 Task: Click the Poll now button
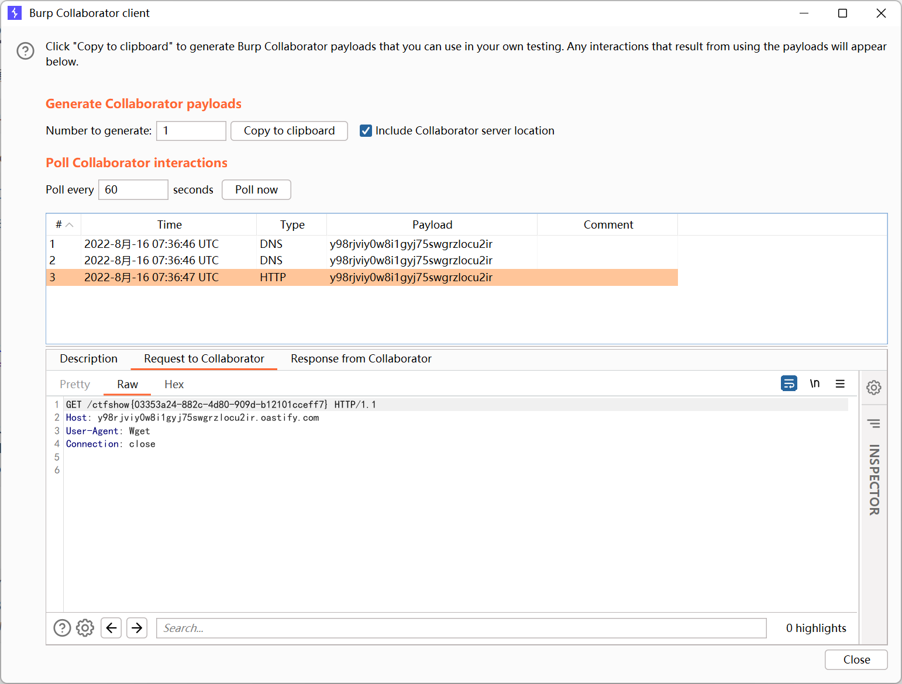click(256, 189)
